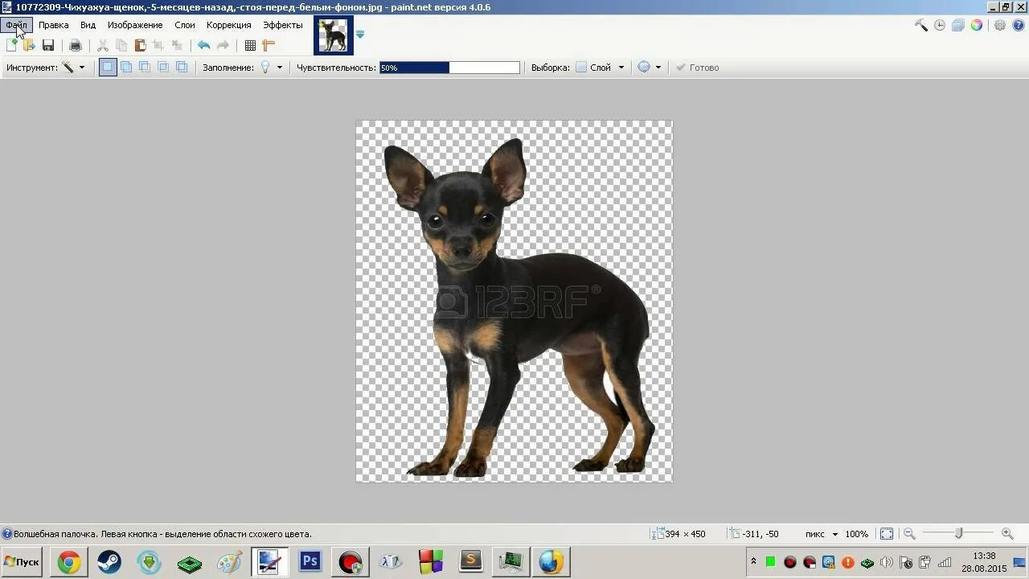Show Tools window with hammer icon
The width and height of the screenshot is (1029, 579).
[921, 25]
